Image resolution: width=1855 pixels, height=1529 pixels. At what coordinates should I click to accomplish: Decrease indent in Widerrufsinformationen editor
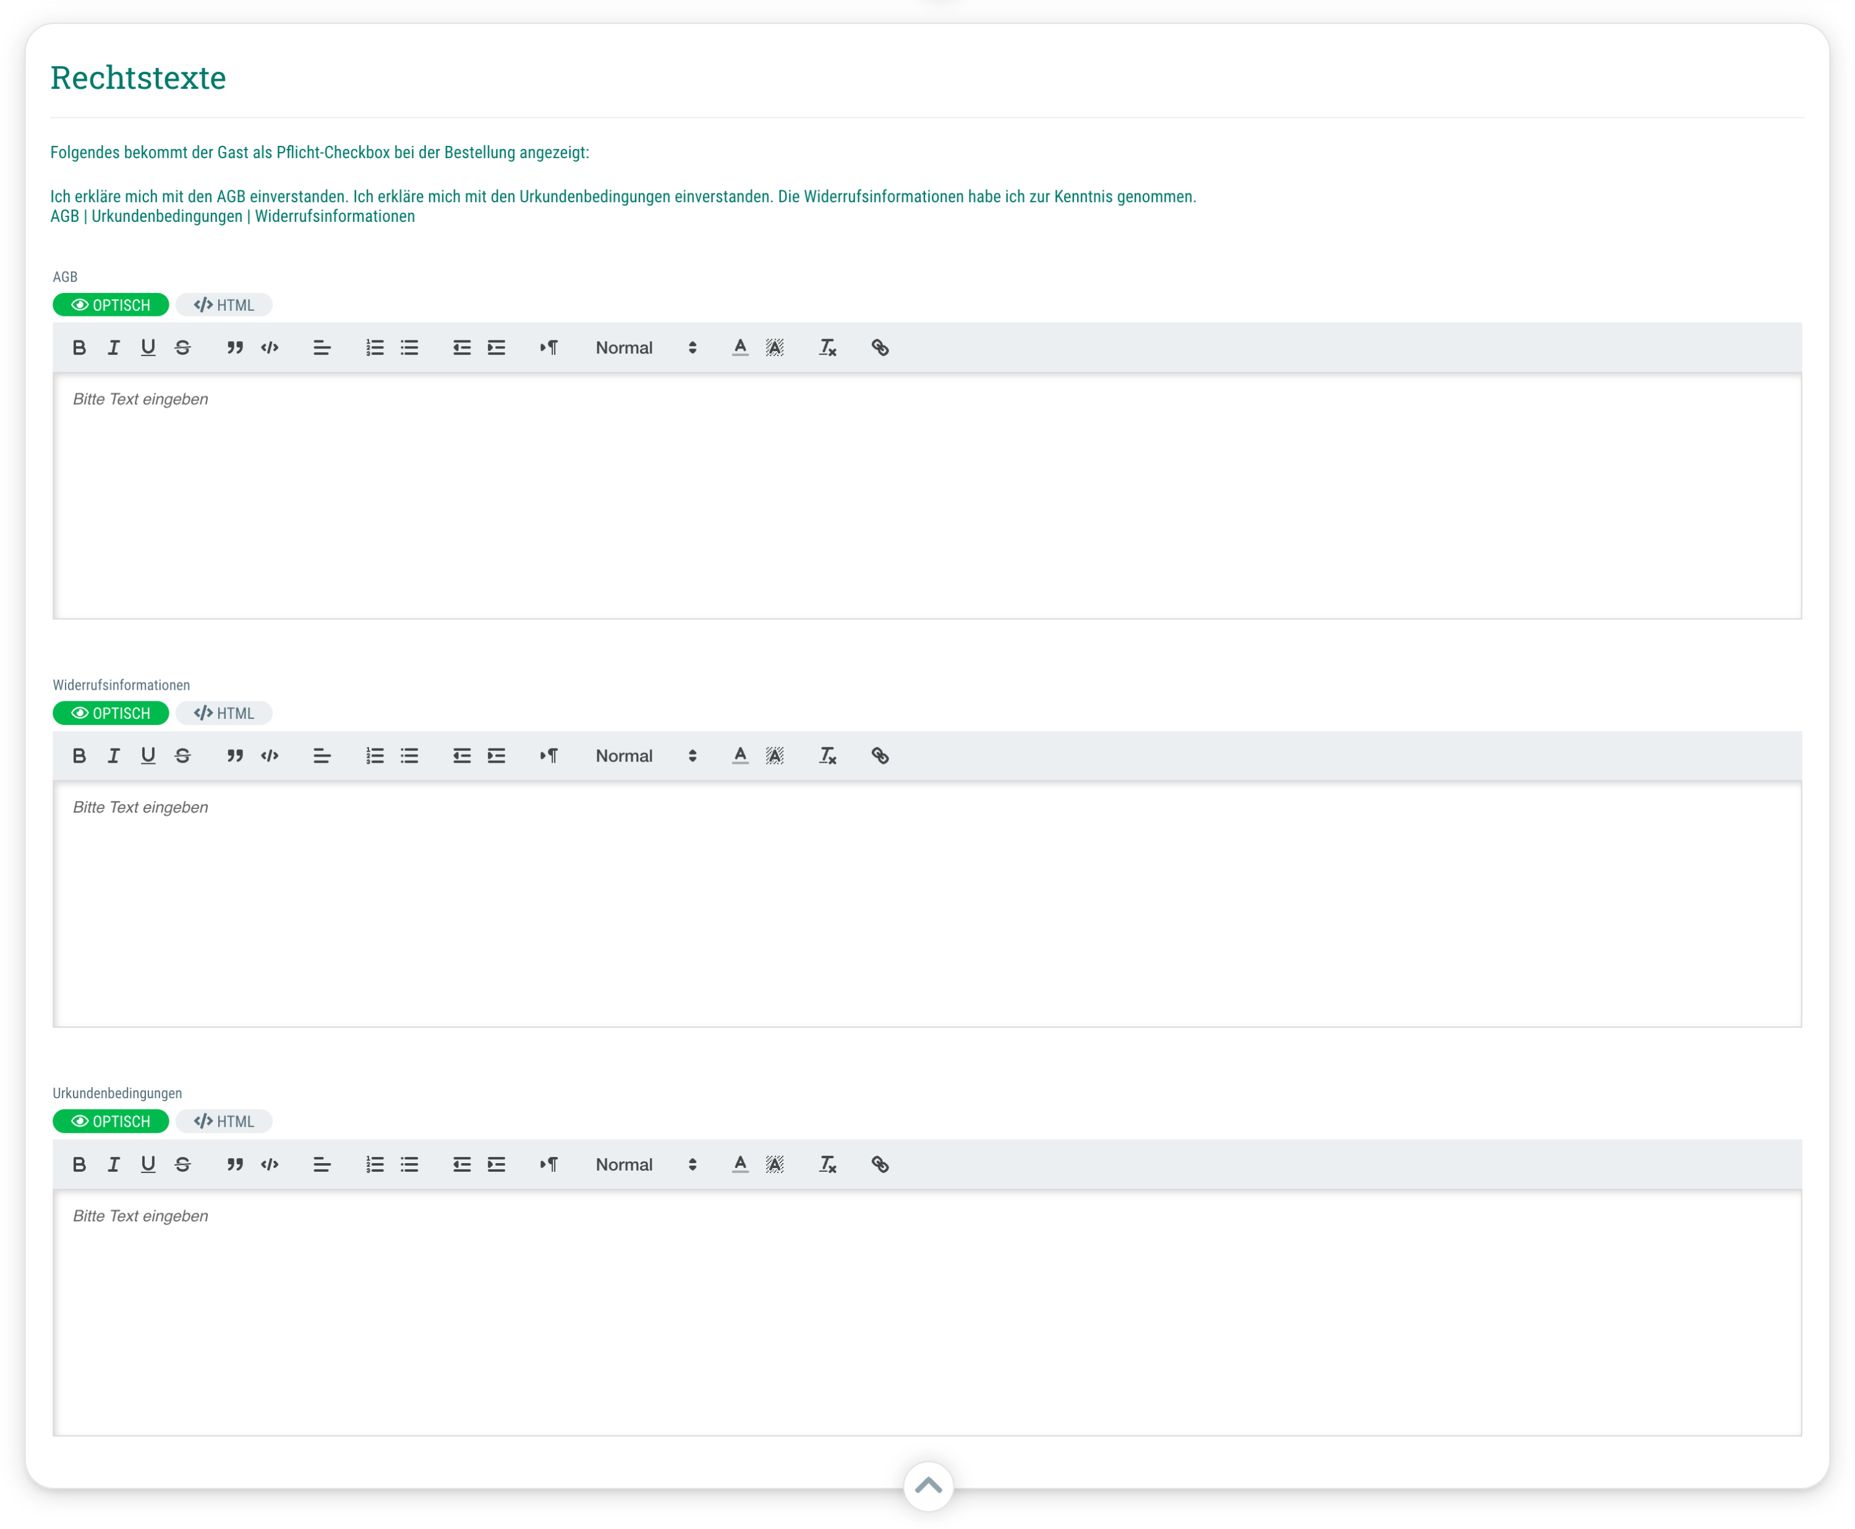click(462, 756)
